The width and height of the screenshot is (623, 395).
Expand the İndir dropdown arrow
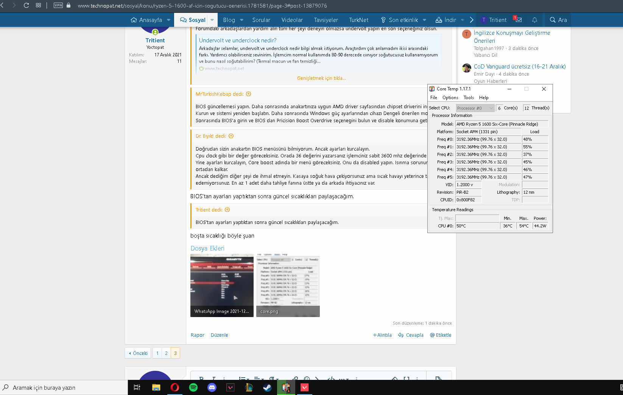tap(463, 20)
